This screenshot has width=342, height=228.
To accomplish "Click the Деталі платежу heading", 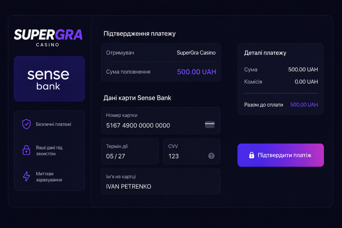I will pyautogui.click(x=265, y=53).
